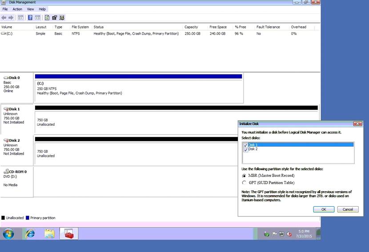369x252 pixels.
Task: Uncheck the Disk 1 checkbox
Action: pyautogui.click(x=245, y=145)
